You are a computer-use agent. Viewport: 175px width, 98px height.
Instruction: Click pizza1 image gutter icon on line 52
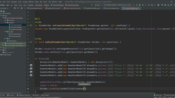pyautogui.click(x=31, y=65)
